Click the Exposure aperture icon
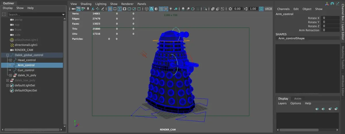 coord(230,9)
